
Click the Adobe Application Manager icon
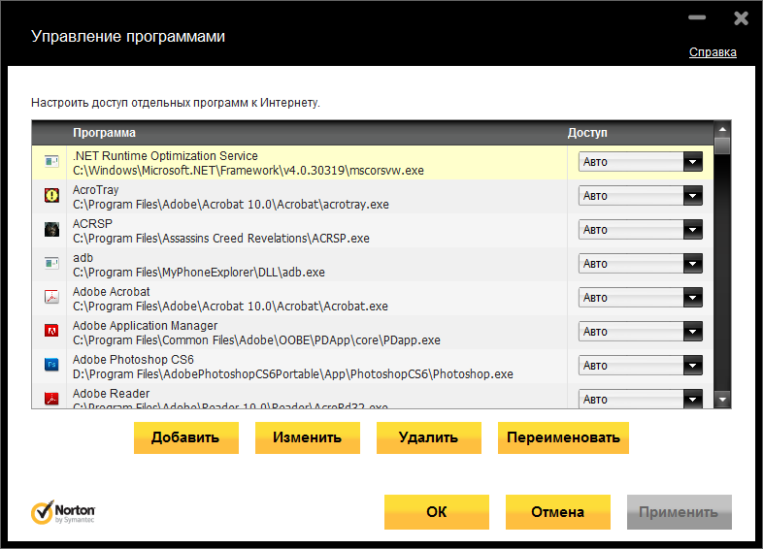[x=51, y=331]
